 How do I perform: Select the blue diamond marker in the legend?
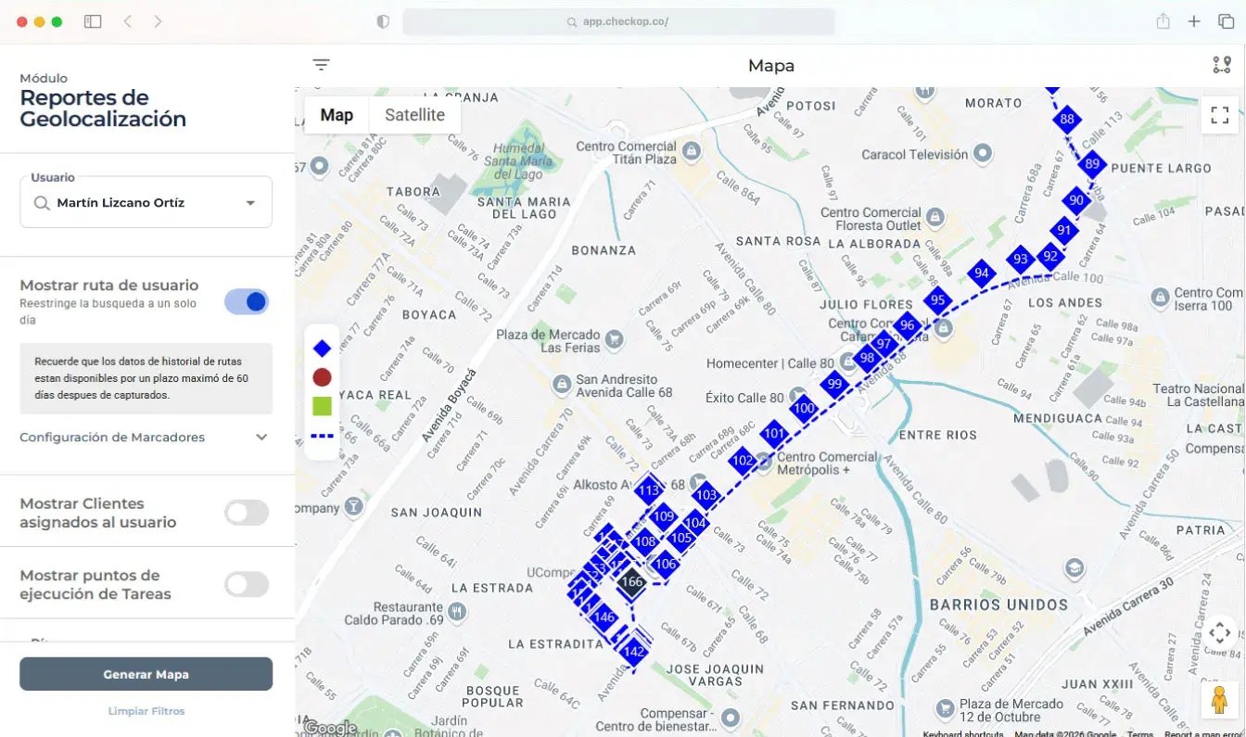click(321, 348)
